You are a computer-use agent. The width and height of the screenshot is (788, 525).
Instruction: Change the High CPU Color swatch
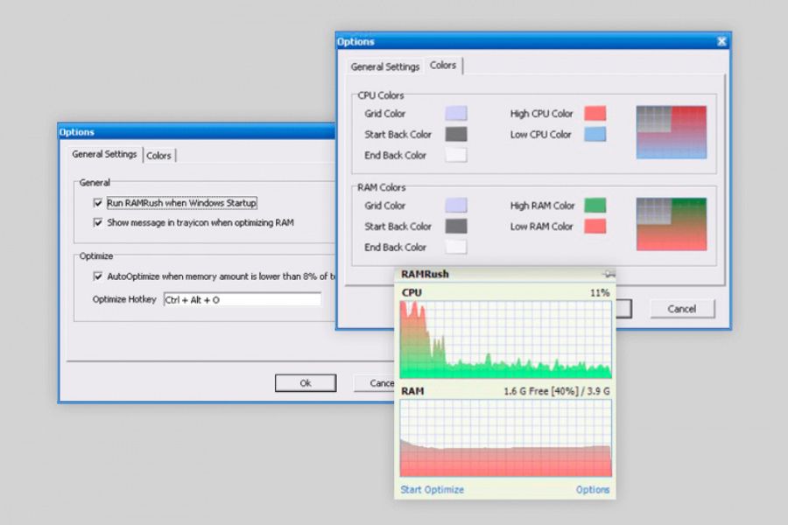point(595,114)
